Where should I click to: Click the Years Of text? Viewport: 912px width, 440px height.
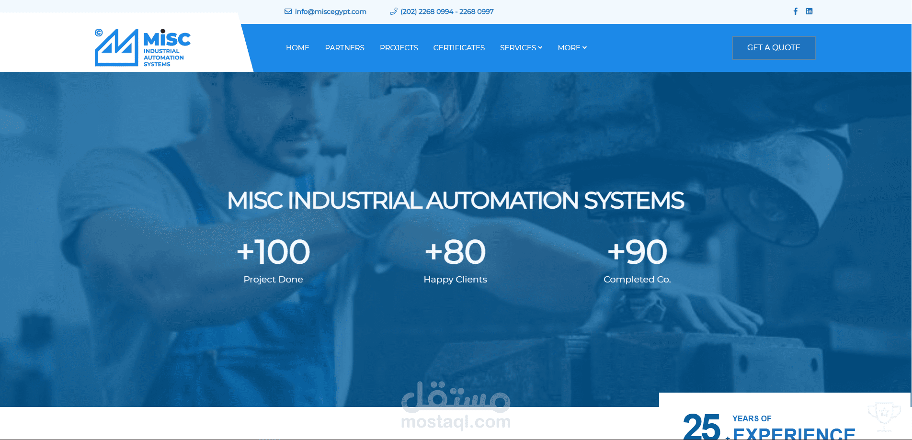click(752, 418)
